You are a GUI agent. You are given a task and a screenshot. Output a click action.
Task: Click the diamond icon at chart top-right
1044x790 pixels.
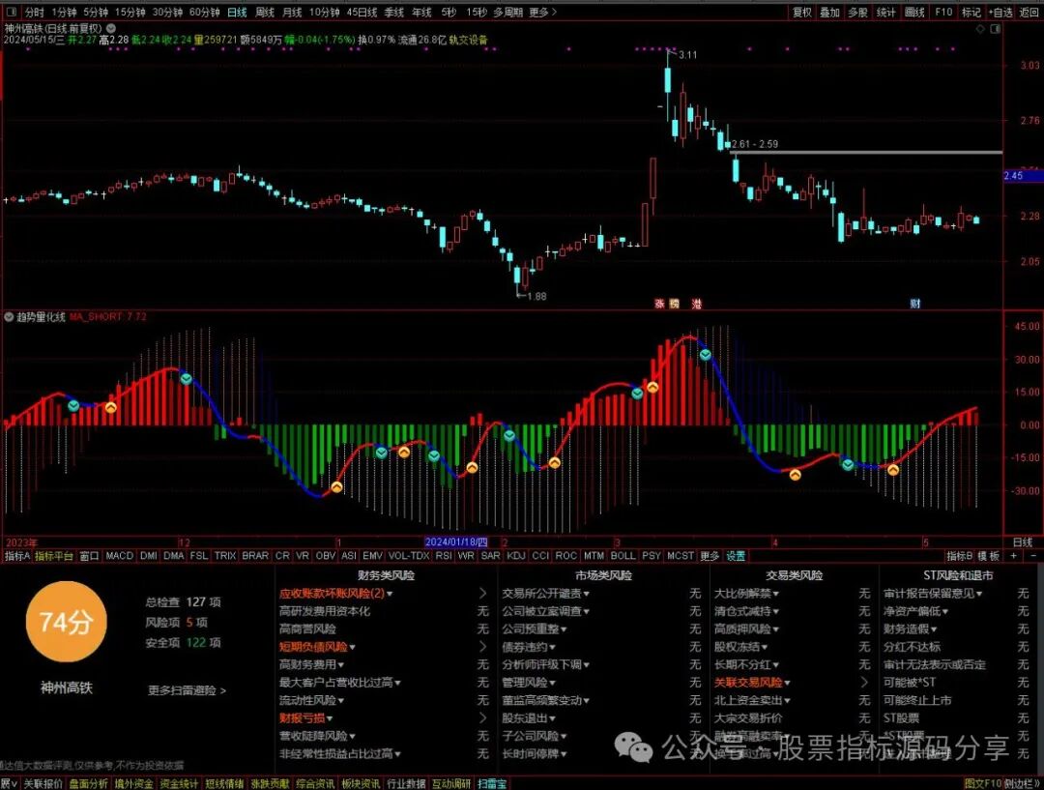coord(980,29)
